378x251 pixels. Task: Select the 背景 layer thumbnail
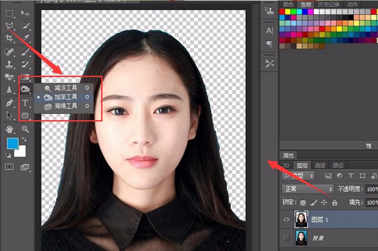[301, 238]
